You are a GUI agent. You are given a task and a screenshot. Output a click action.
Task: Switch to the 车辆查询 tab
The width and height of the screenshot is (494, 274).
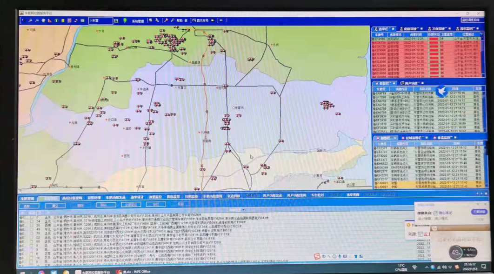point(27,199)
